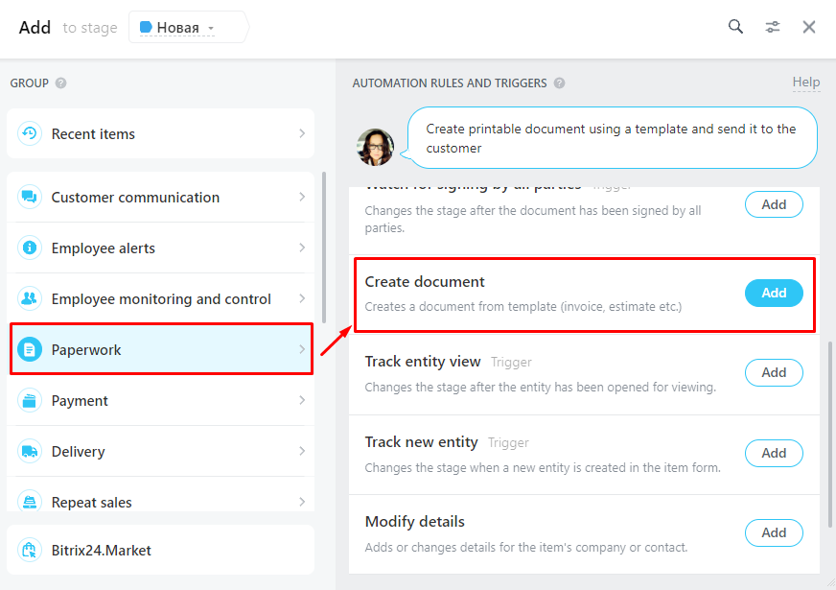Close the Add automation panel
This screenshot has width=836, height=590.
coord(809,27)
